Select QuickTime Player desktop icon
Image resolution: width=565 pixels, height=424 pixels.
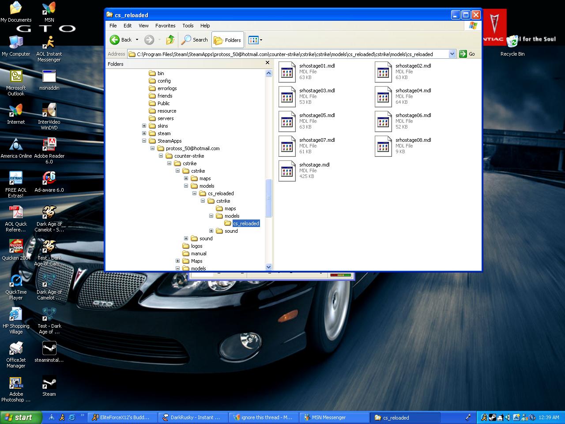point(16,287)
